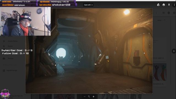Open the 'Open with' dropdown
This screenshot has height=99, width=176.
88,5
